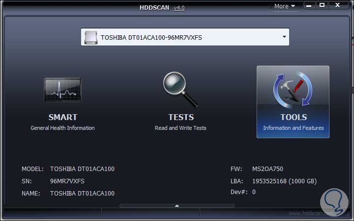
Task: Click the SMART title label
Action: pyautogui.click(x=63, y=117)
